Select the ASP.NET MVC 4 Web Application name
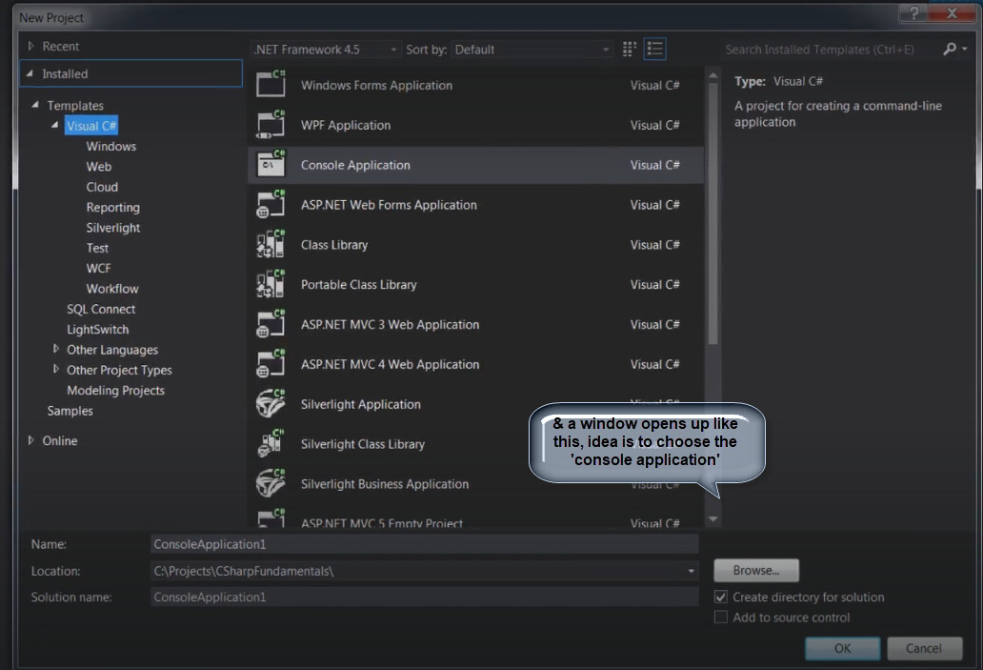 [x=390, y=364]
